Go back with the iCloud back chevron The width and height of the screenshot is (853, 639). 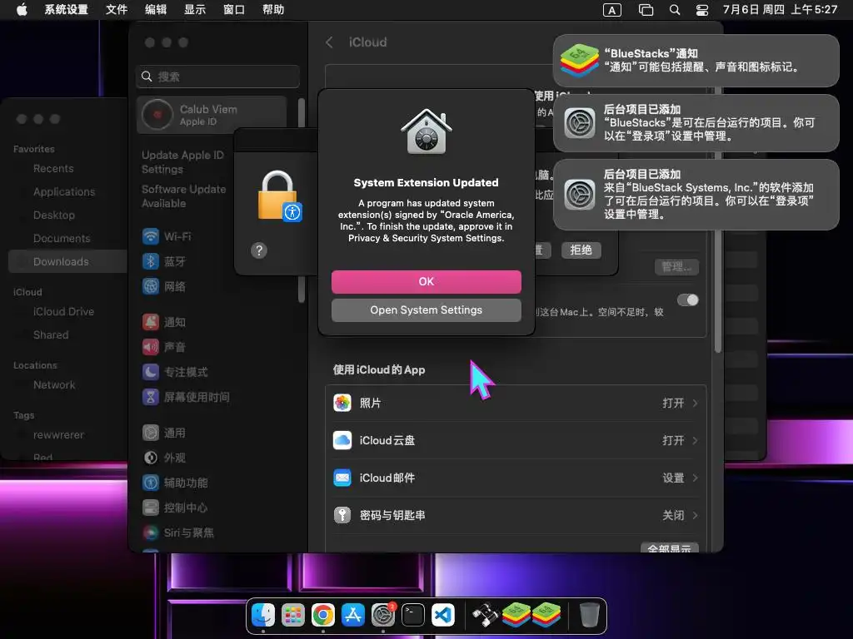(x=329, y=42)
